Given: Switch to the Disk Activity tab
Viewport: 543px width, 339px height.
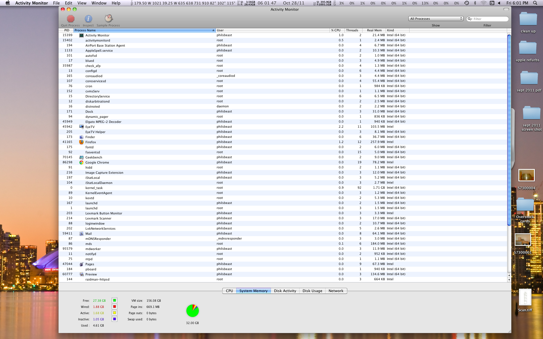Looking at the screenshot, I should pos(285,291).
